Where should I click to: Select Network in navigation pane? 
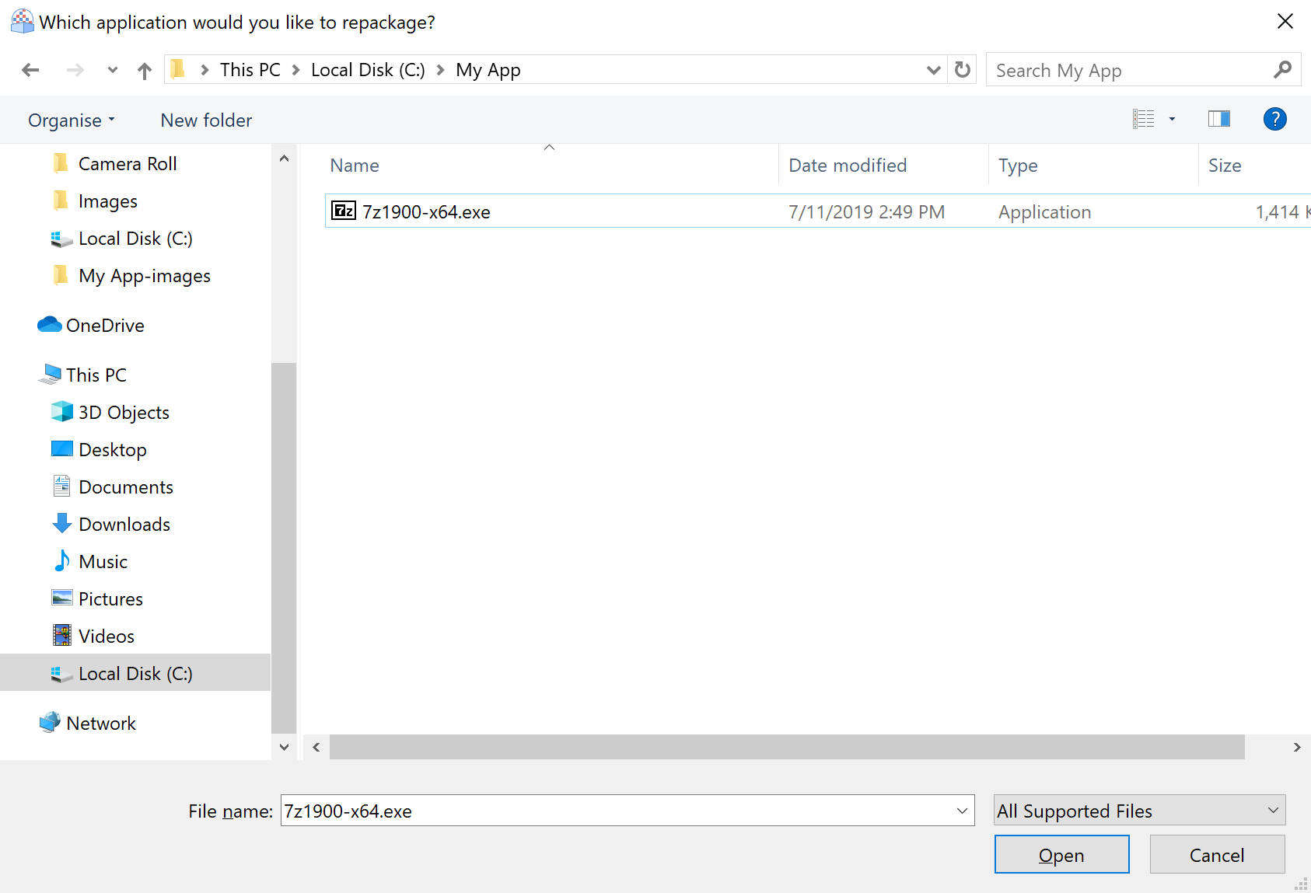101,724
